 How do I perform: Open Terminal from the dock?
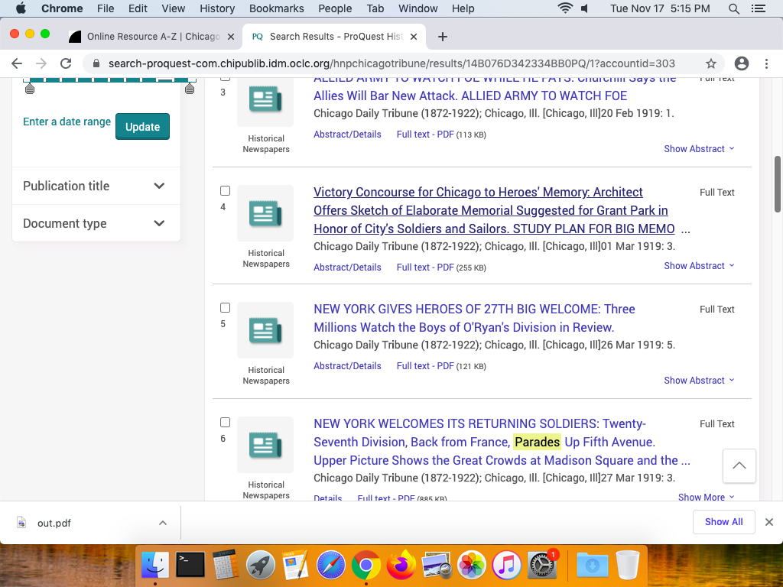click(190, 566)
